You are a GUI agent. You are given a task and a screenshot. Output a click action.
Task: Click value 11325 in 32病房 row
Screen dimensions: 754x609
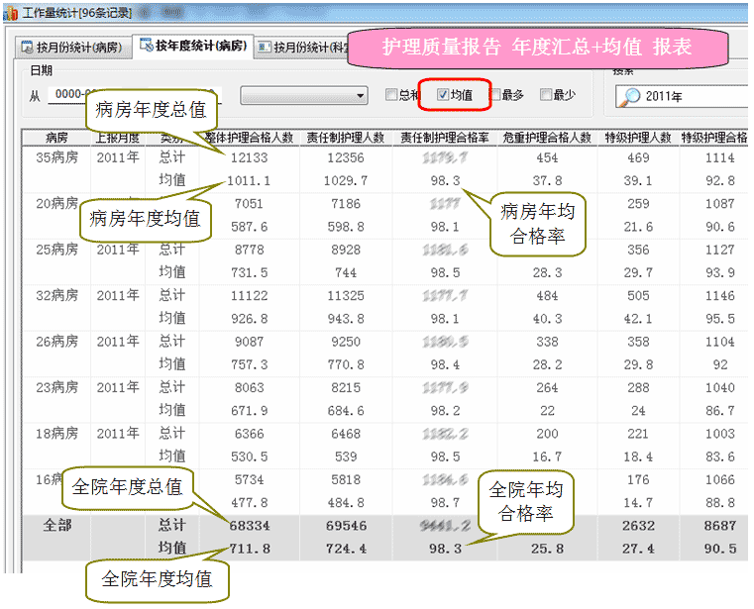click(346, 296)
